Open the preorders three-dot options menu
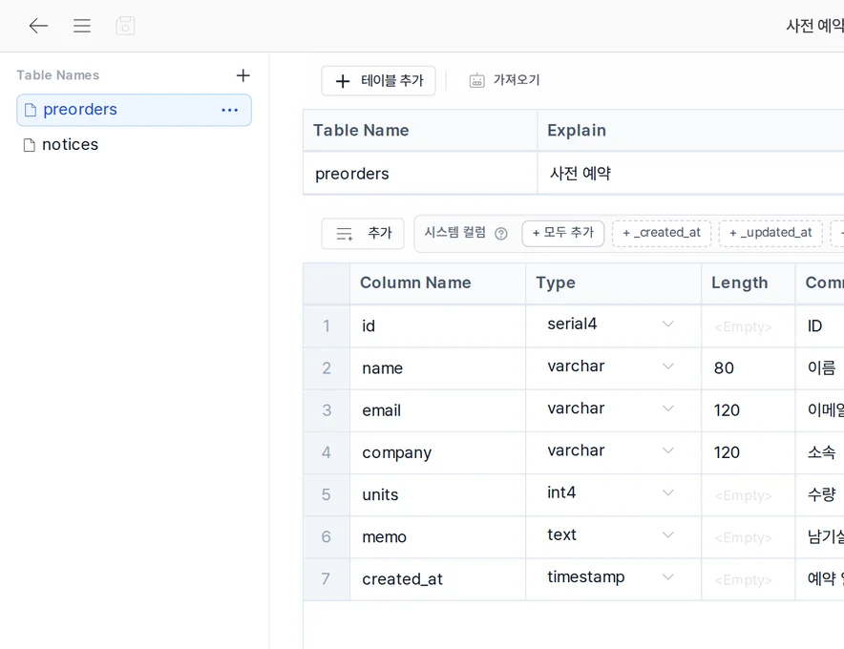 click(x=230, y=110)
